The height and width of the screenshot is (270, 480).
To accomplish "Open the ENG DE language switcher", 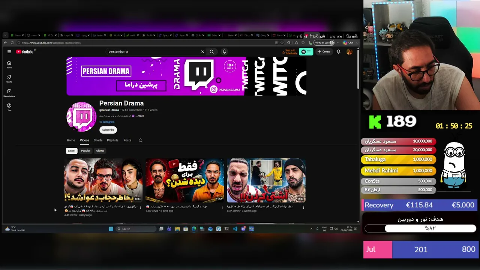I will [x=324, y=229].
